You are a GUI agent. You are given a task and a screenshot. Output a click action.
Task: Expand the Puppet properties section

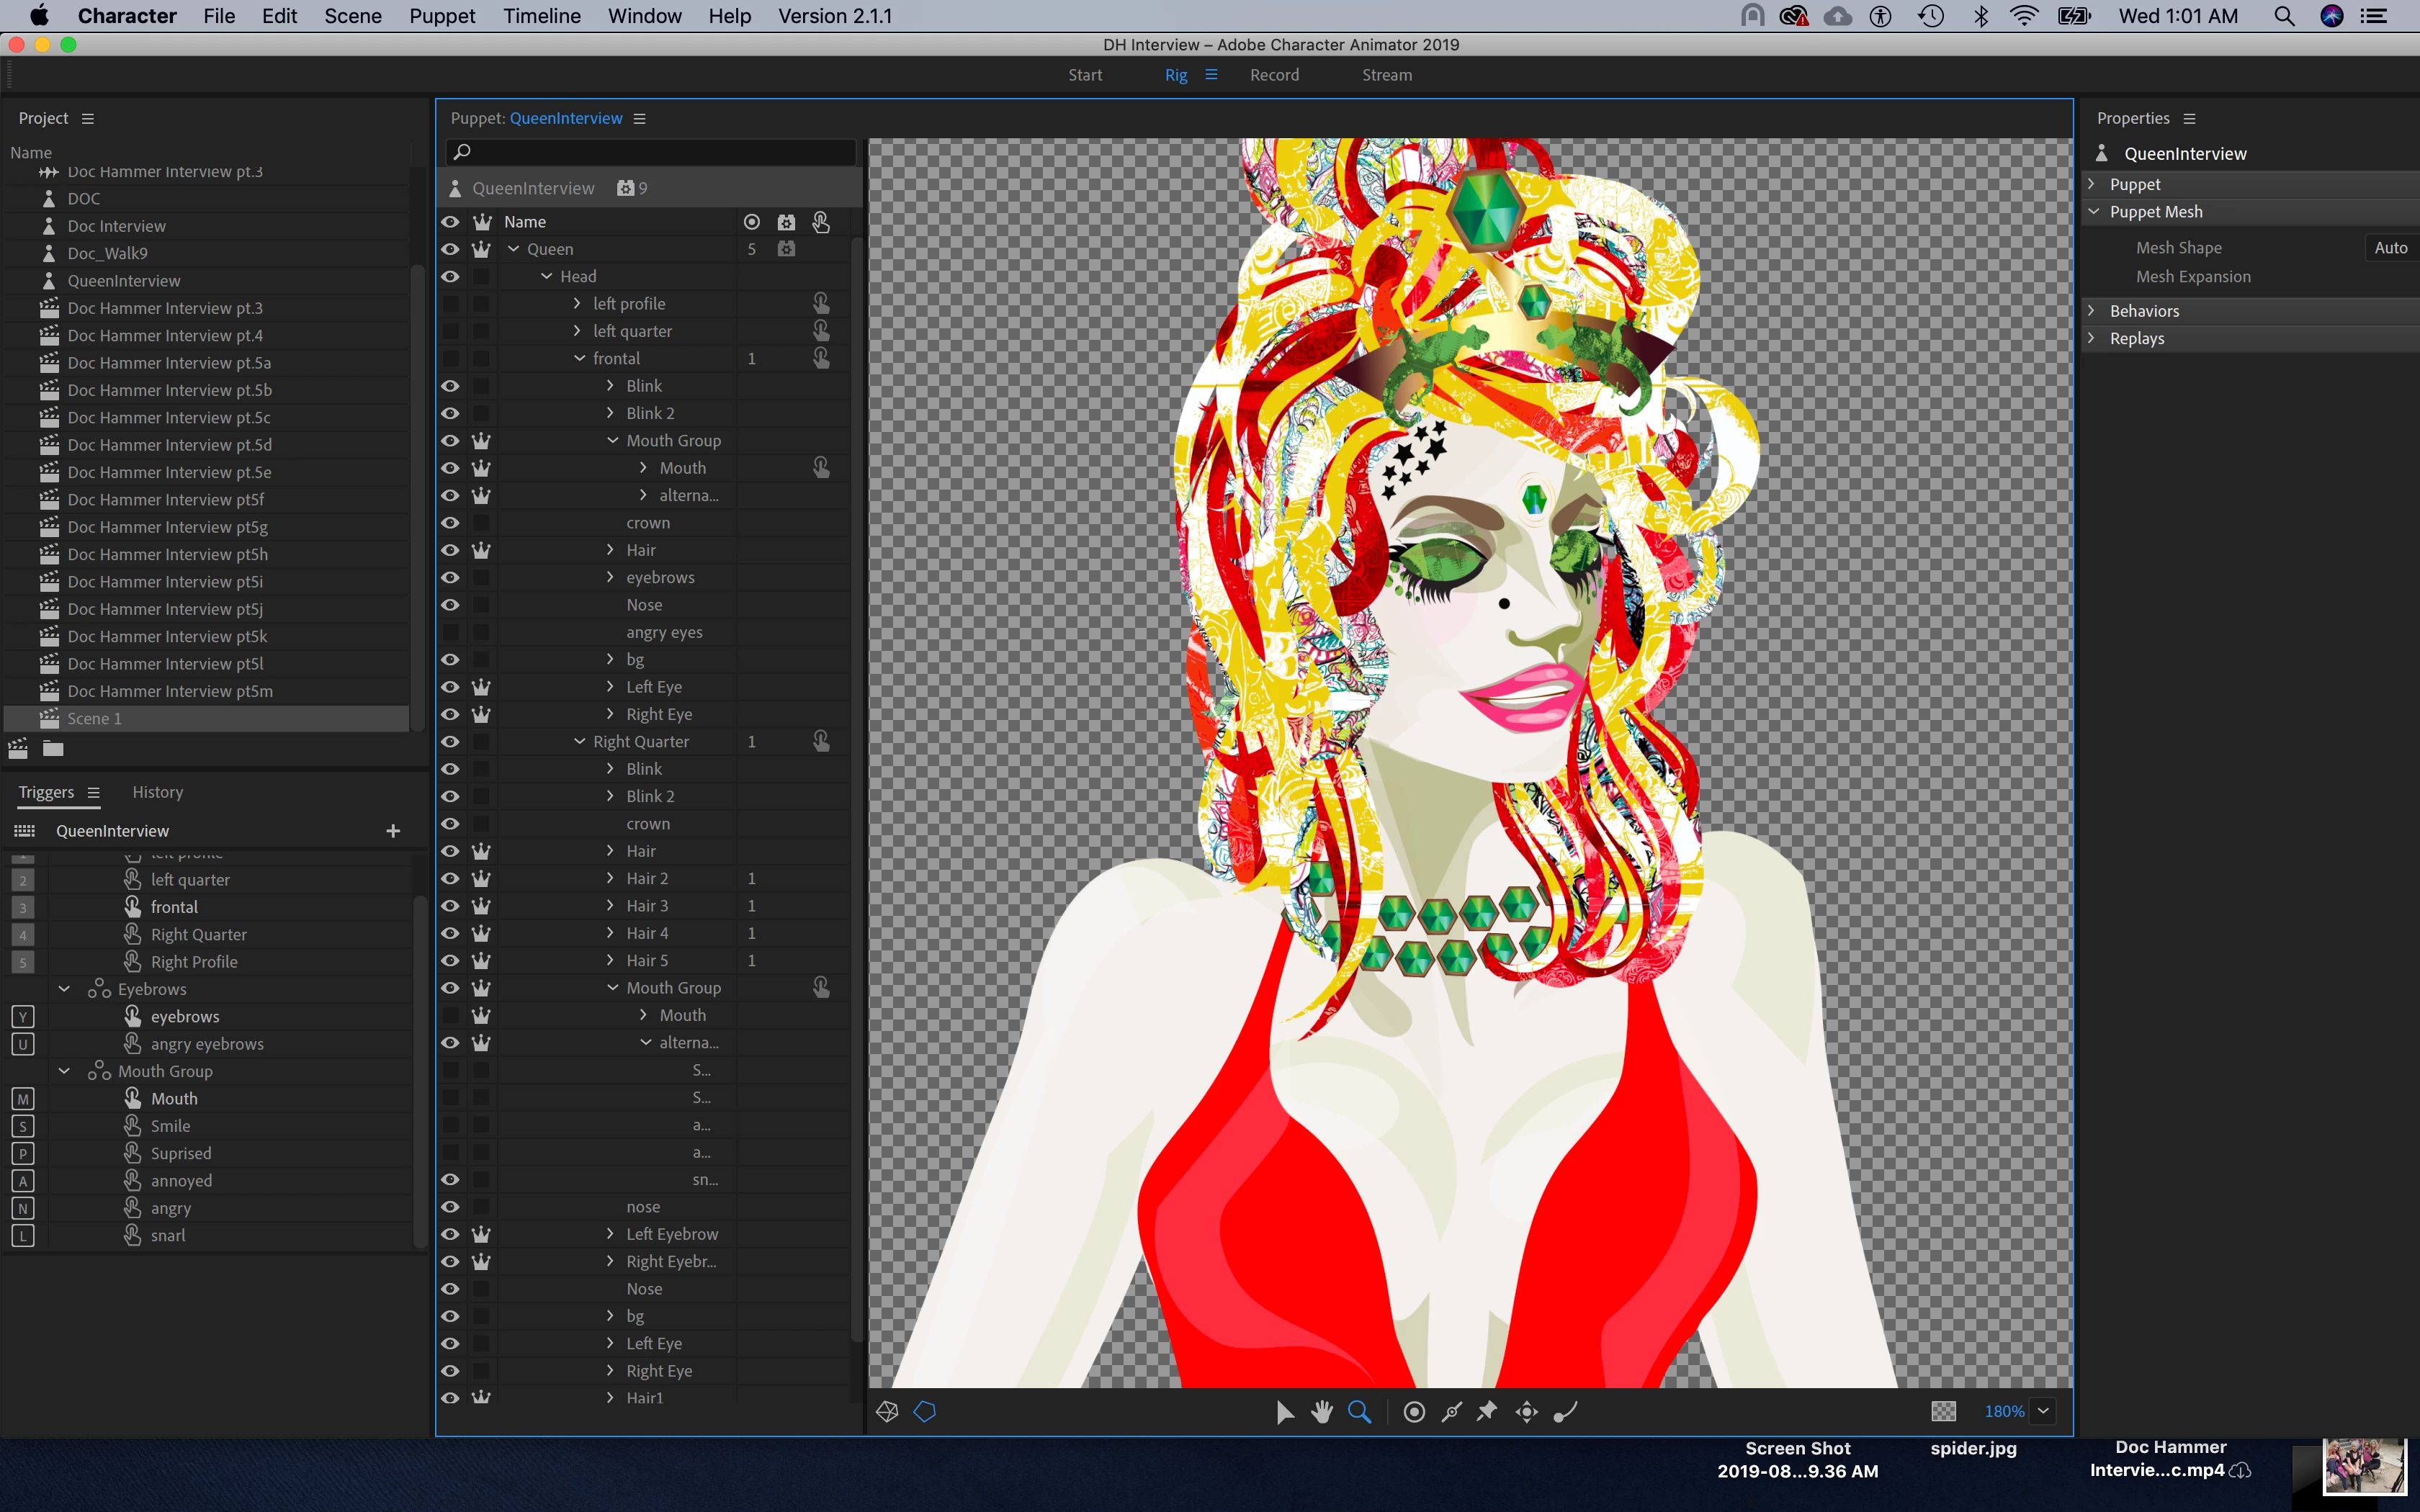2091,184
